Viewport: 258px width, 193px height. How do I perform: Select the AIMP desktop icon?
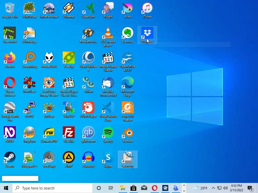click(69, 160)
